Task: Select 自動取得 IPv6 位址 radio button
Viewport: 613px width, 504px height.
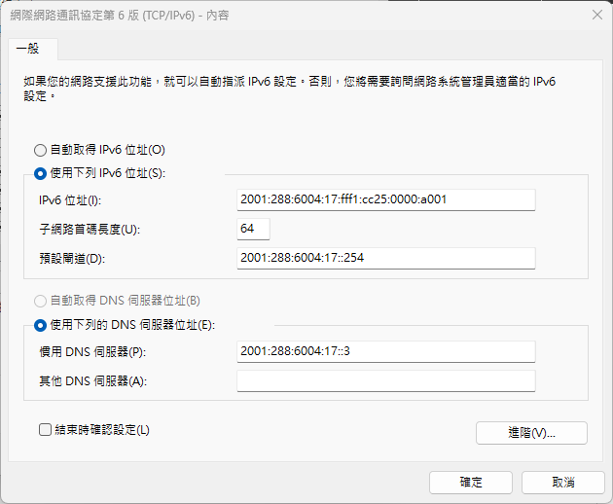Action: pyautogui.click(x=40, y=150)
